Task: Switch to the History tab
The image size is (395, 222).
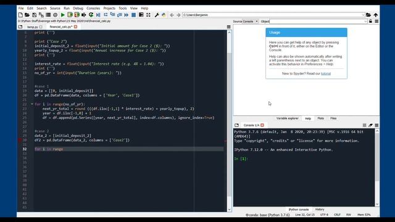Action: [x=320, y=210]
